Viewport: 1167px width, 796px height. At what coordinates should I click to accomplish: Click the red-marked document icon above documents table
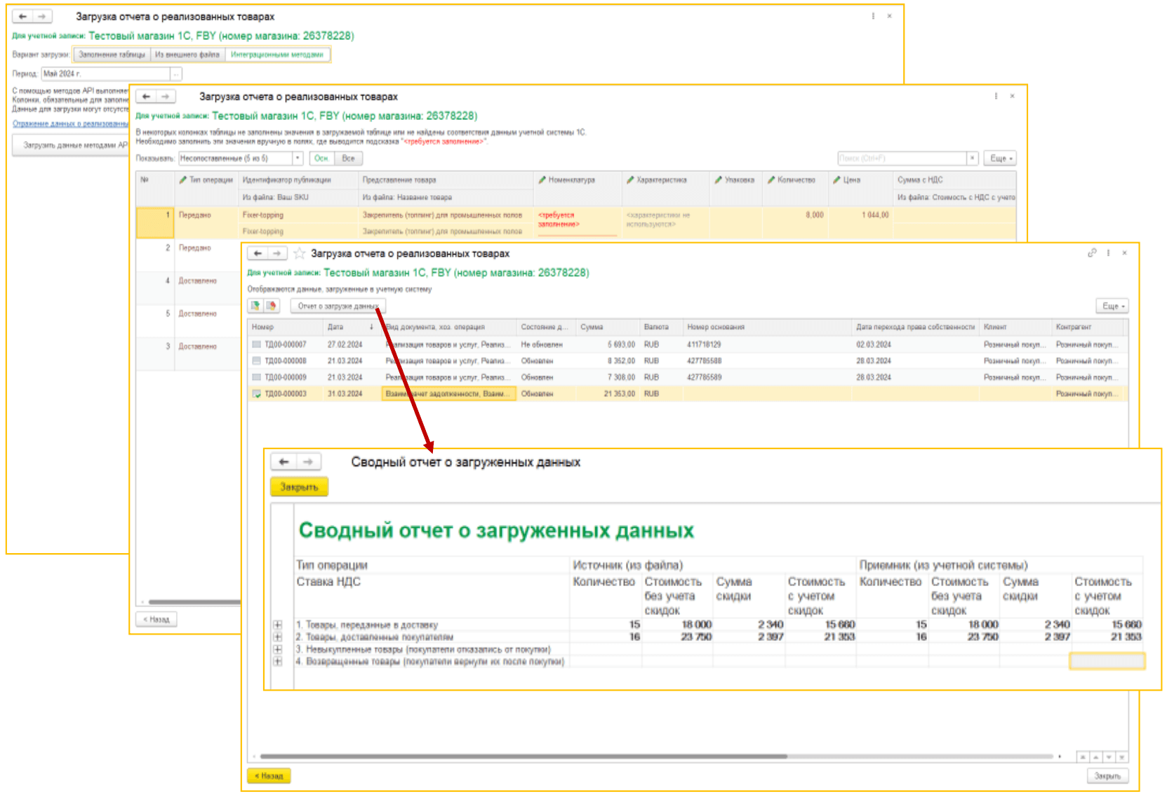(272, 306)
